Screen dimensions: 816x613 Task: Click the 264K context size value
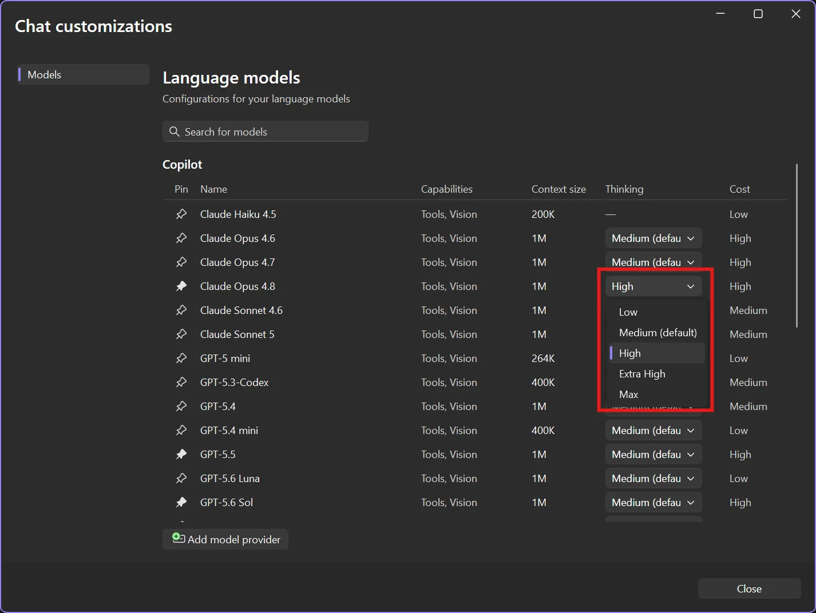click(x=543, y=359)
